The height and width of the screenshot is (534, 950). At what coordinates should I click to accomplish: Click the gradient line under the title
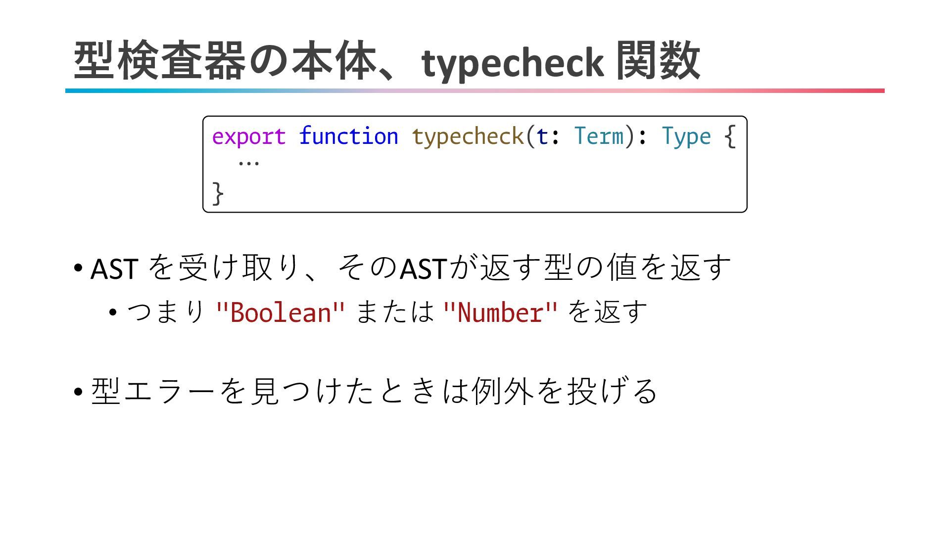click(475, 91)
